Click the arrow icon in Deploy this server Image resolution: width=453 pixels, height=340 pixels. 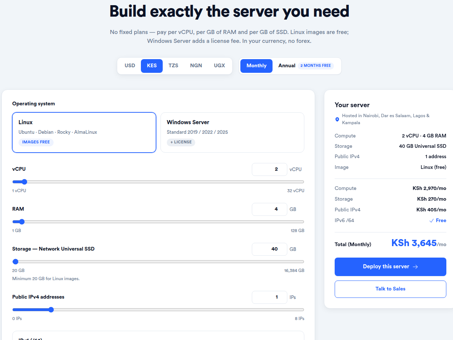(415, 267)
